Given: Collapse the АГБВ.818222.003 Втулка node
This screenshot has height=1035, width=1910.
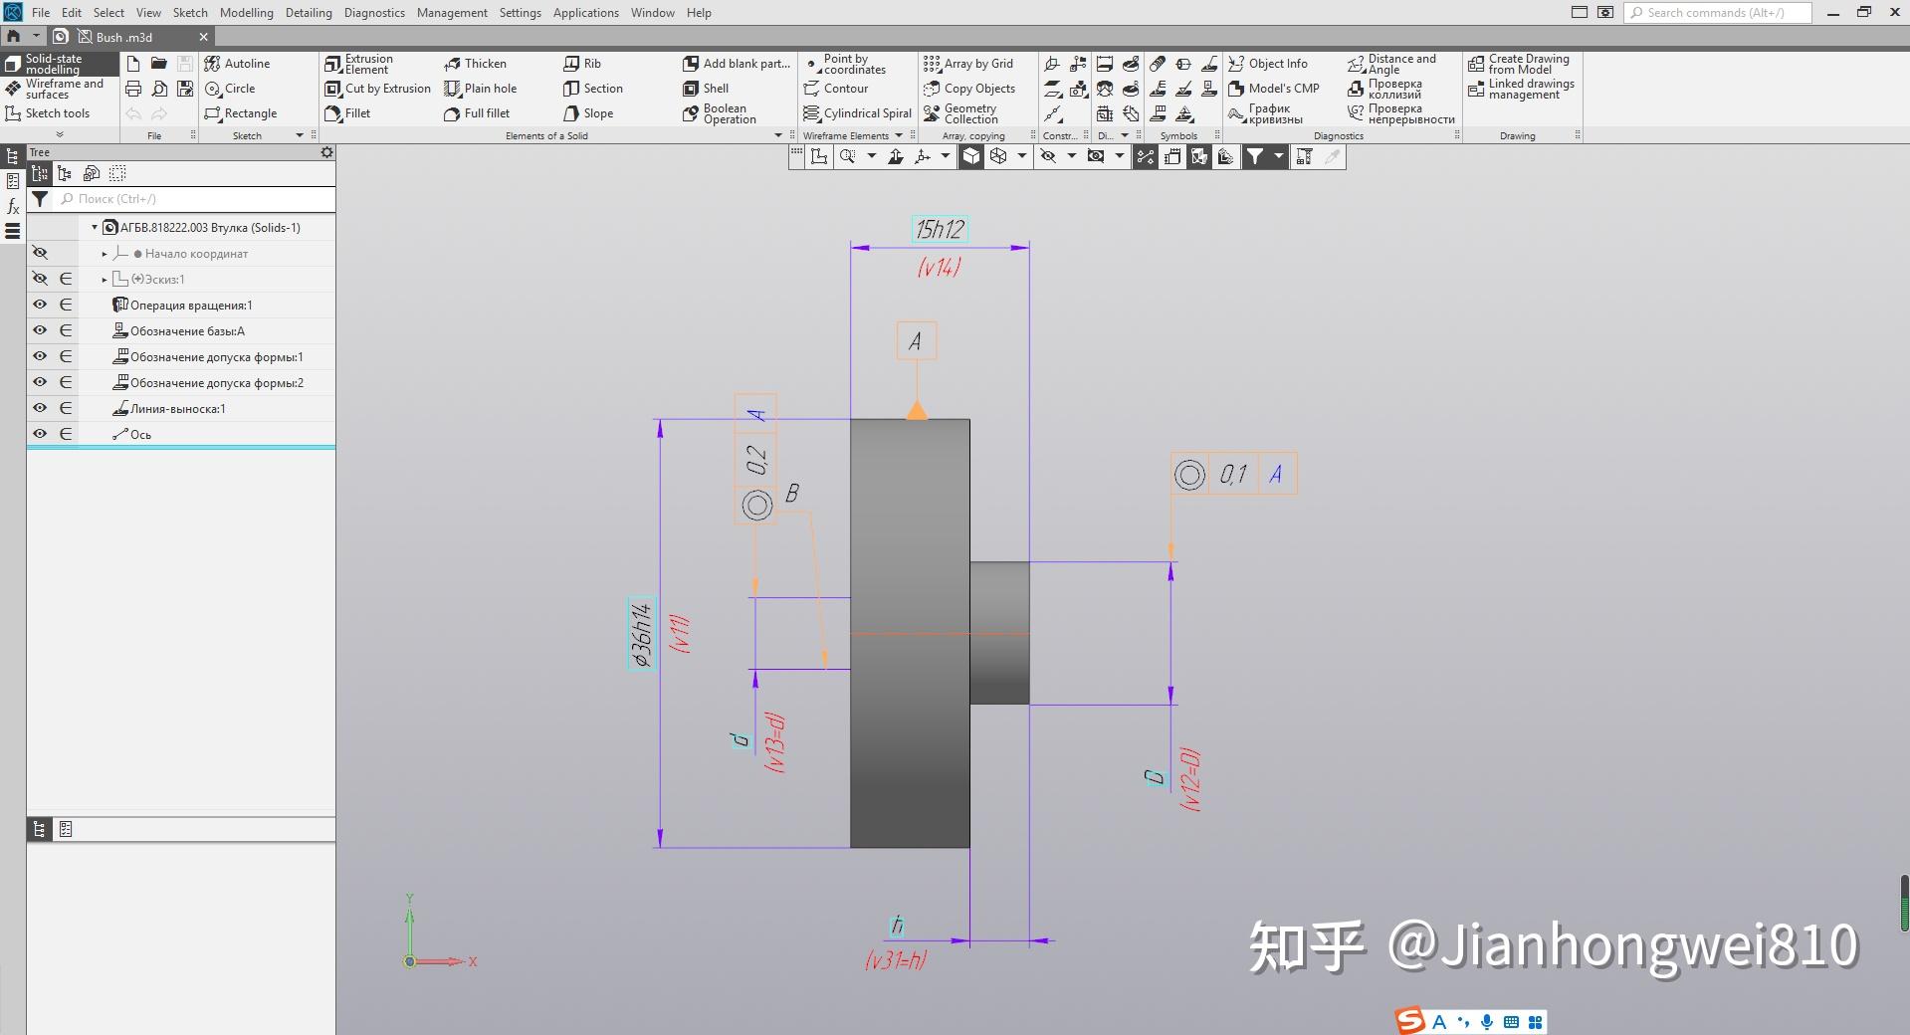Looking at the screenshot, I should point(94,227).
